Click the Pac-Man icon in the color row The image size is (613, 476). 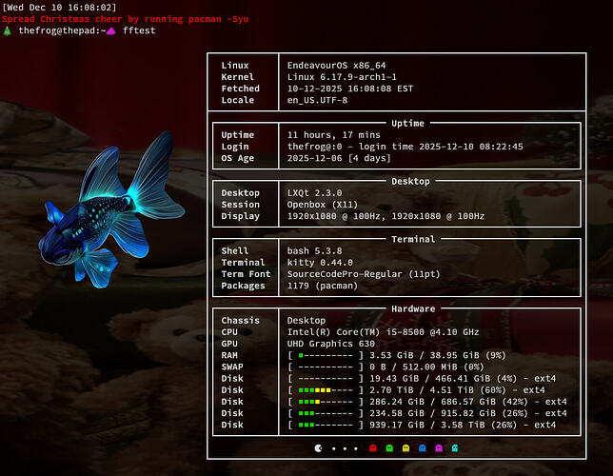click(x=318, y=446)
